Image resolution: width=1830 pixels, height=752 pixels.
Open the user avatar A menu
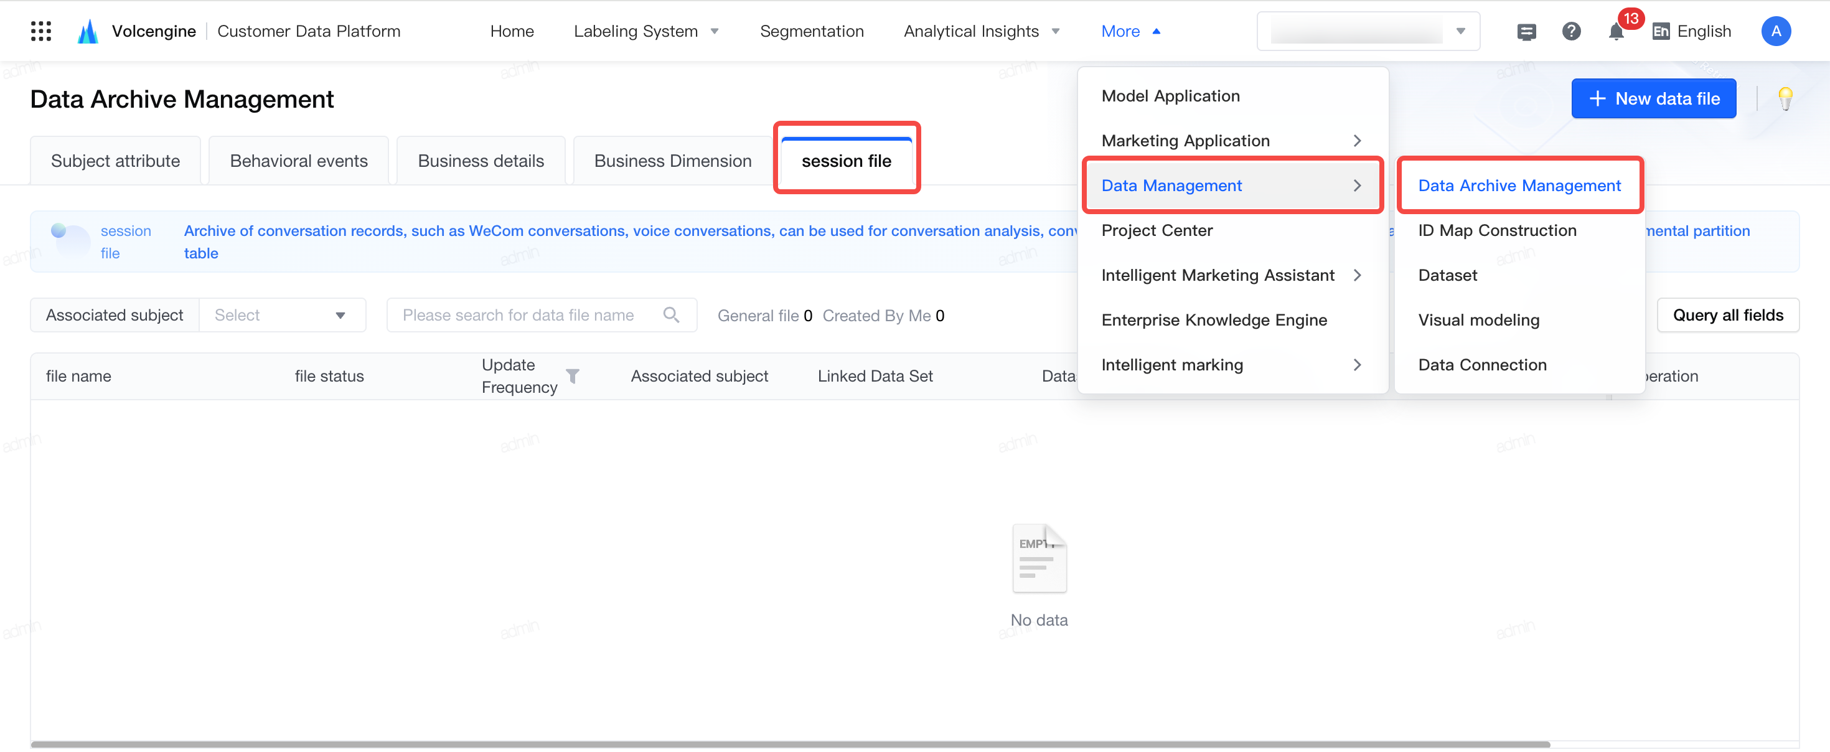(x=1775, y=31)
